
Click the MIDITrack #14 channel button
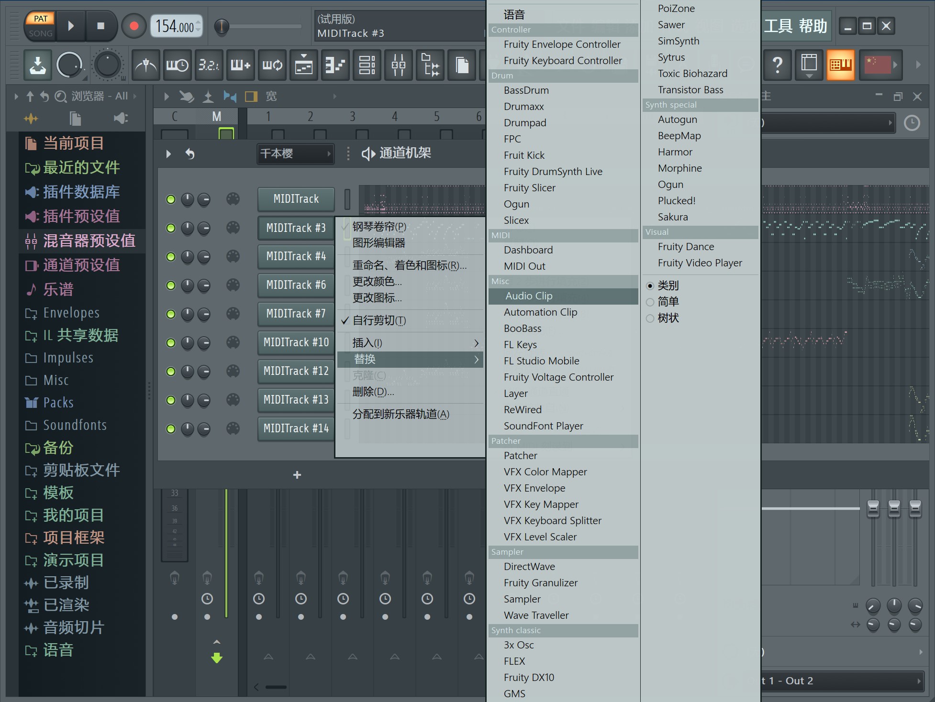tap(296, 428)
